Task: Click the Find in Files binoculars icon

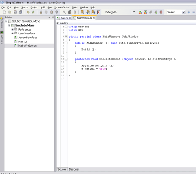Action: click(x=70, y=12)
